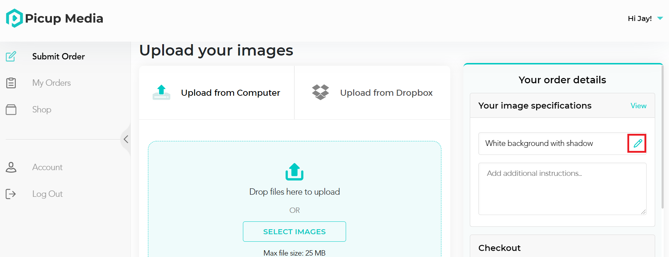Click the Picup Media brand name
669x257 pixels.
coord(64,19)
